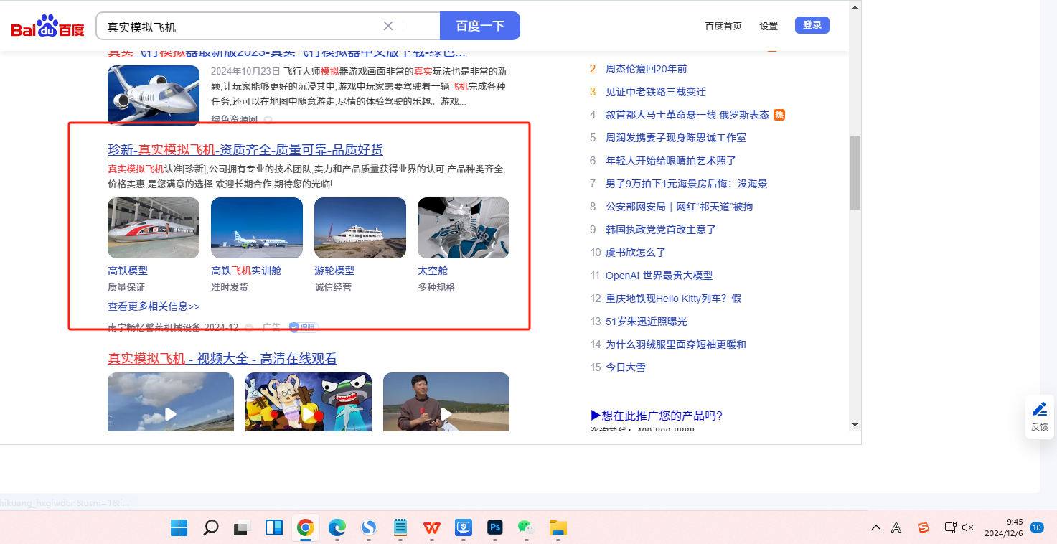Open hot topic 今日大雪
Viewport: 1057px width, 544px height.
(626, 367)
